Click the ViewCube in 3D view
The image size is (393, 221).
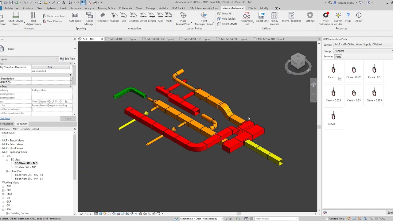[x=298, y=61]
